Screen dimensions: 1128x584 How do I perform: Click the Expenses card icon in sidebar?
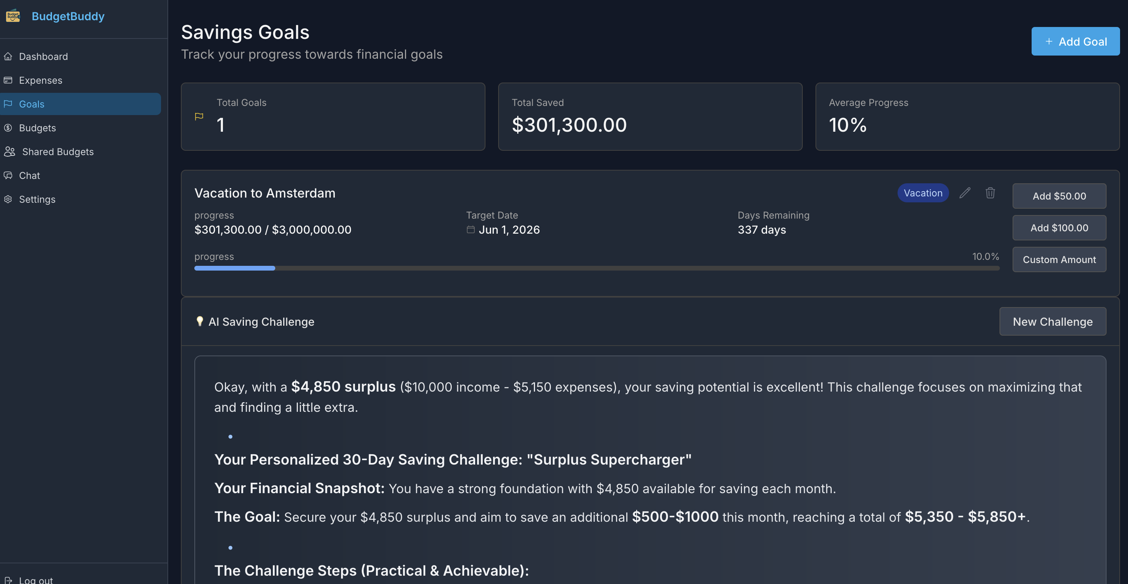pyautogui.click(x=8, y=80)
